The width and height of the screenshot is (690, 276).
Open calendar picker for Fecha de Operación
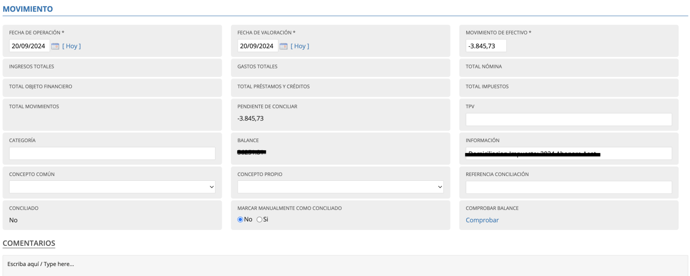(55, 46)
